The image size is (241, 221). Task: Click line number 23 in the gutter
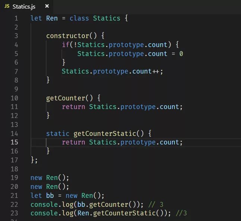(x=14, y=213)
